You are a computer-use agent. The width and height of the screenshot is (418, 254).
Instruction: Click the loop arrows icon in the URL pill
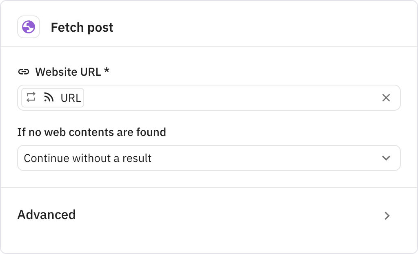(x=31, y=97)
